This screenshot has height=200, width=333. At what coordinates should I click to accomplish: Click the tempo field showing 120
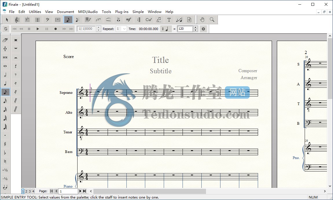(185, 29)
